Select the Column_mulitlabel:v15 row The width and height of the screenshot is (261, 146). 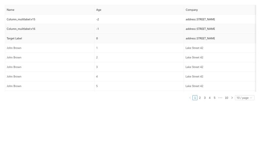click(130, 19)
